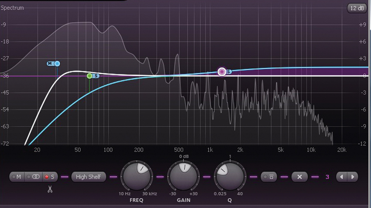
Task: Set band processing to Stereo linked circles
Action: 33,177
